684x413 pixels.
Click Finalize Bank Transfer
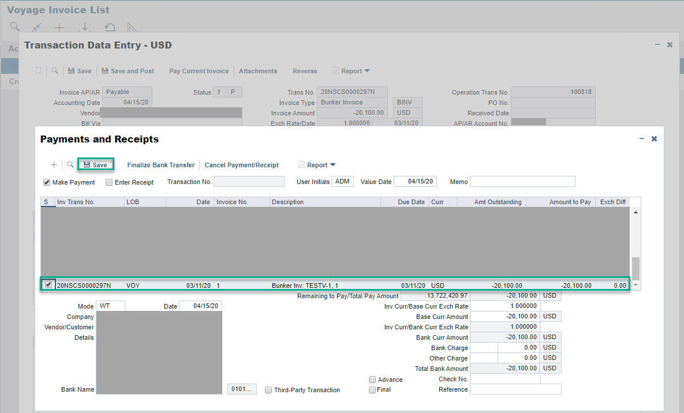pyautogui.click(x=160, y=165)
